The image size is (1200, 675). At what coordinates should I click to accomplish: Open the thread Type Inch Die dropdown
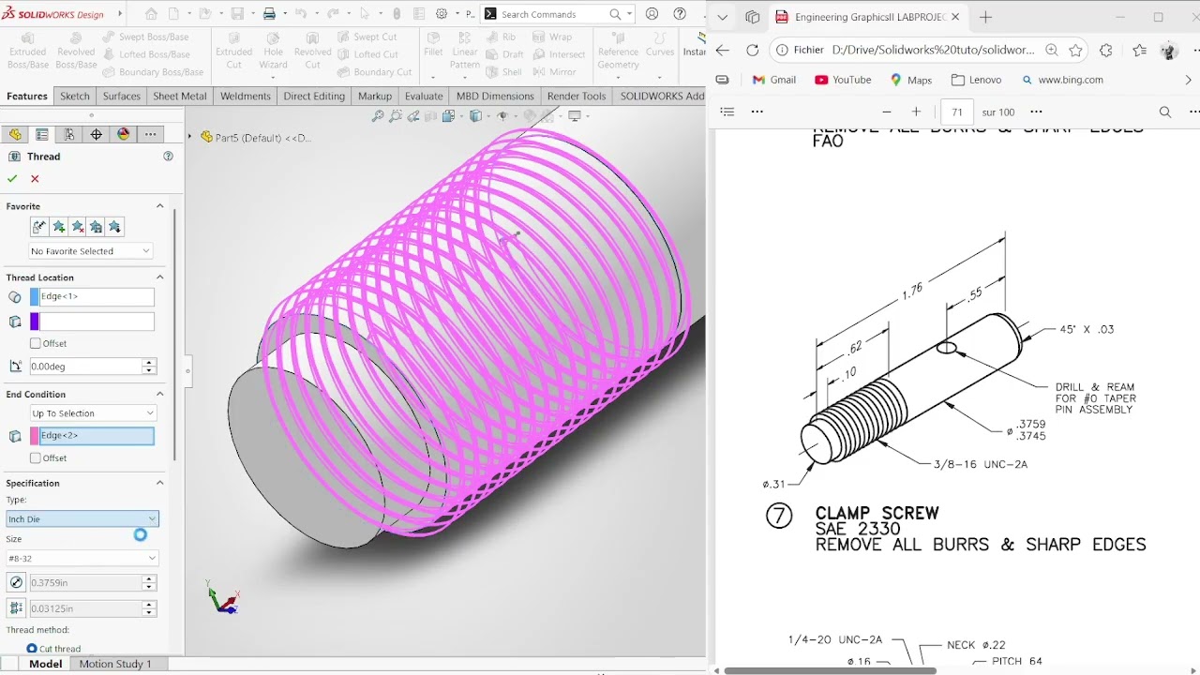[82, 519]
